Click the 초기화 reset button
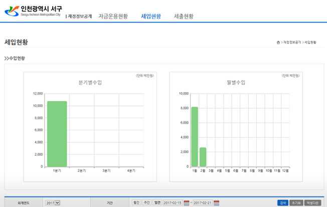Viewport: 327px width, 207px height. (296, 203)
